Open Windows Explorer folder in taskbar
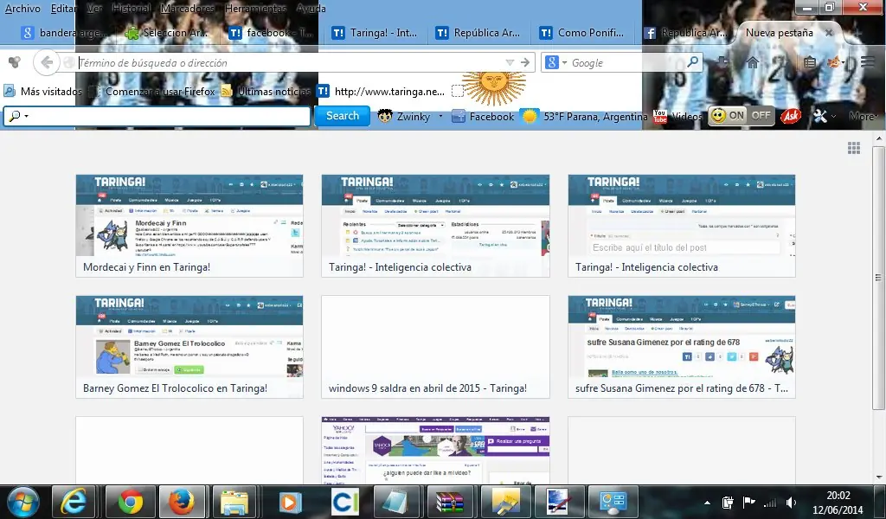This screenshot has width=886, height=519. tap(234, 502)
